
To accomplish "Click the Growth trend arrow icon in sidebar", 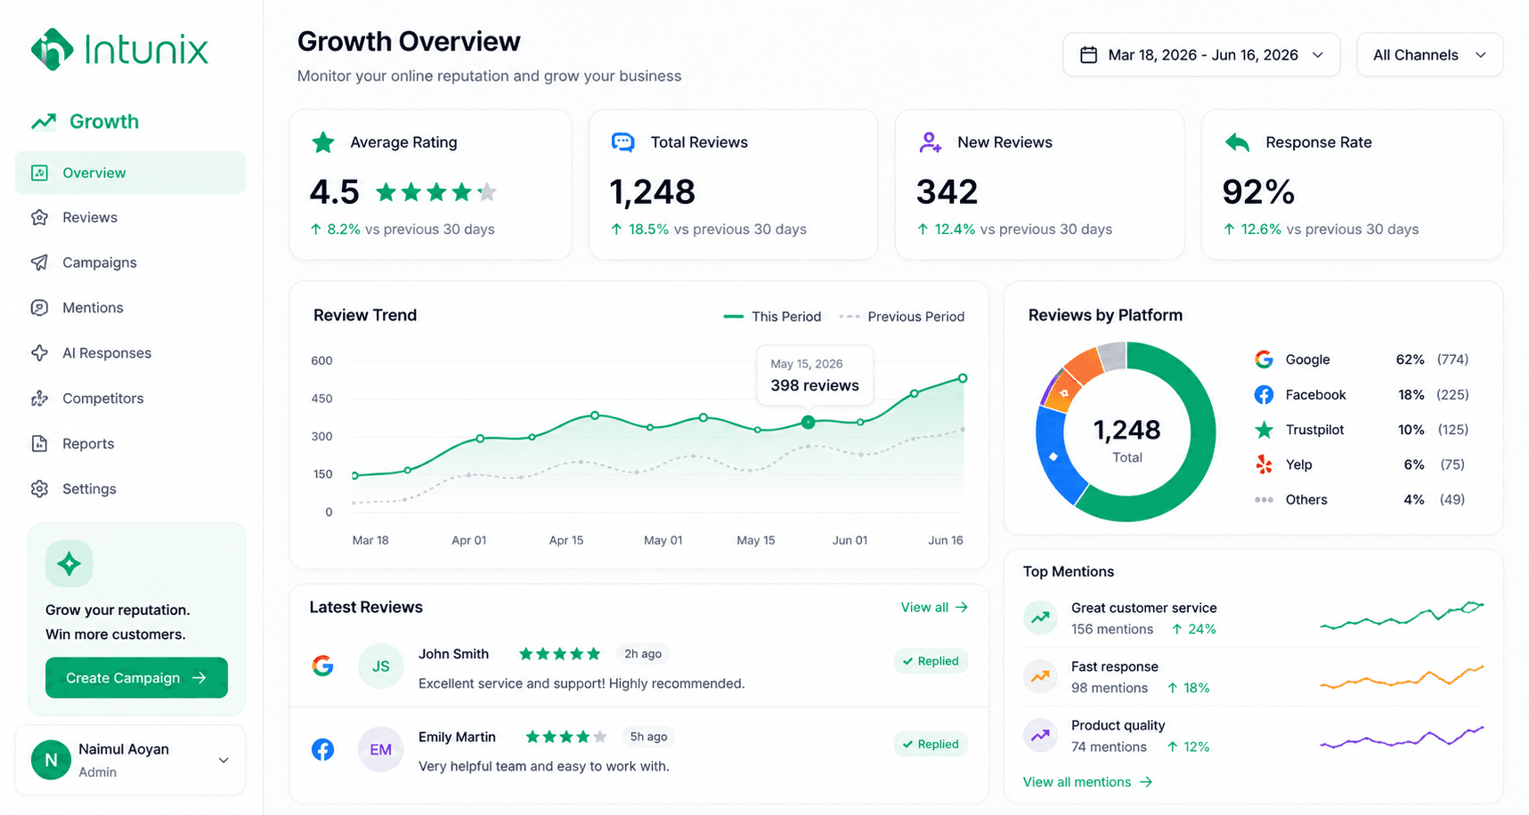I will click(x=44, y=122).
